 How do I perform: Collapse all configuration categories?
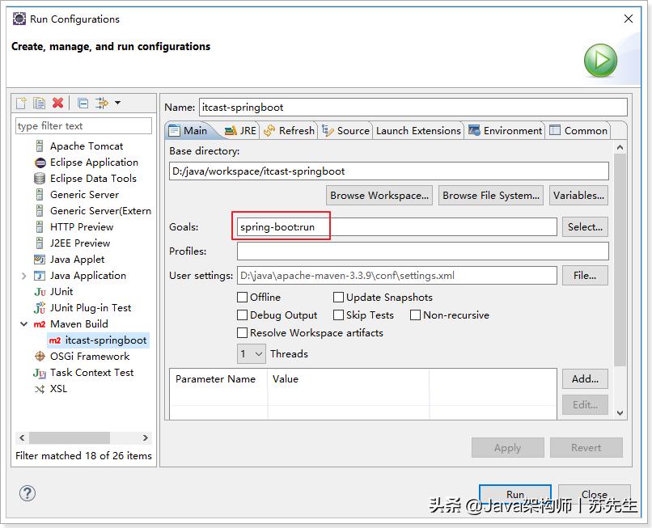pyautogui.click(x=83, y=103)
